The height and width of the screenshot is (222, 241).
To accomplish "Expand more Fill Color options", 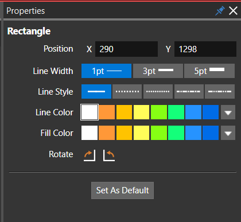I will click(228, 133).
